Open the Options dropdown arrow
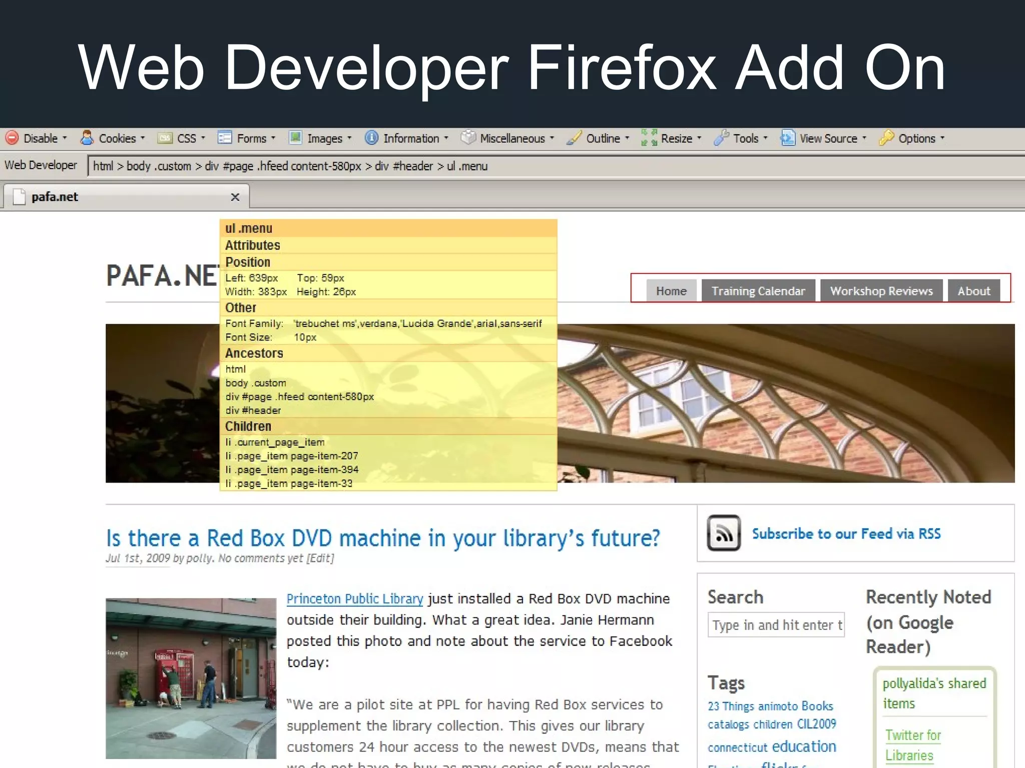 point(942,138)
